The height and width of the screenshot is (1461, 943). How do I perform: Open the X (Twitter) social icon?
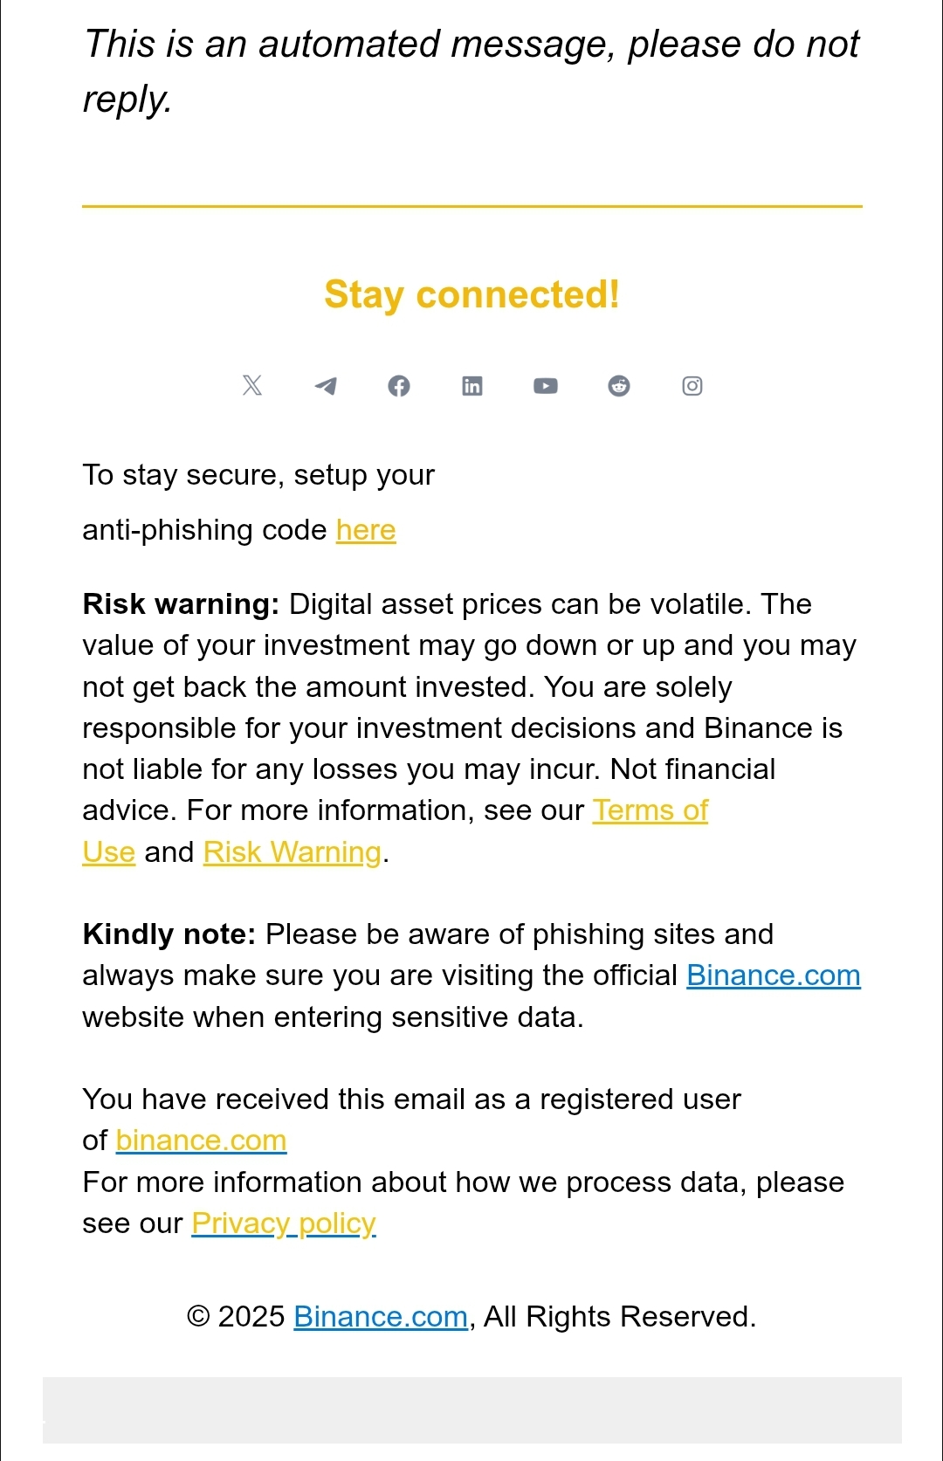click(252, 385)
